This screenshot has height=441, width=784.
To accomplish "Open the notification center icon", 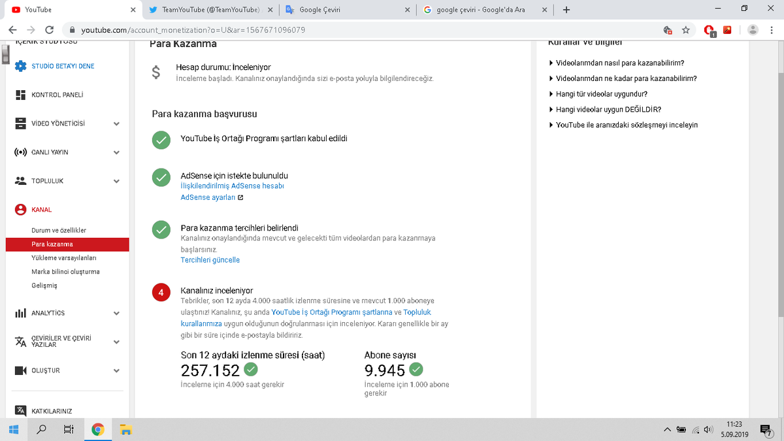I will pyautogui.click(x=765, y=429).
